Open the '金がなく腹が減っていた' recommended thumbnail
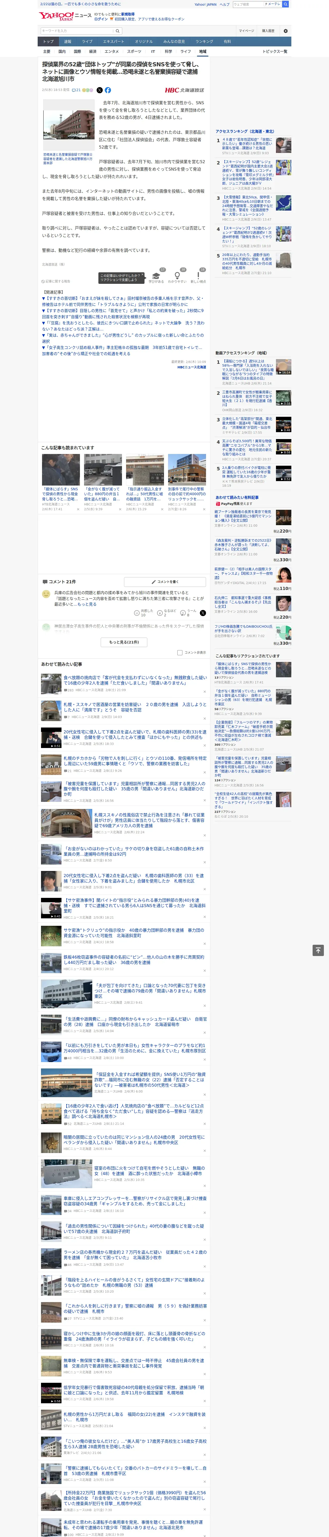 click(103, 470)
